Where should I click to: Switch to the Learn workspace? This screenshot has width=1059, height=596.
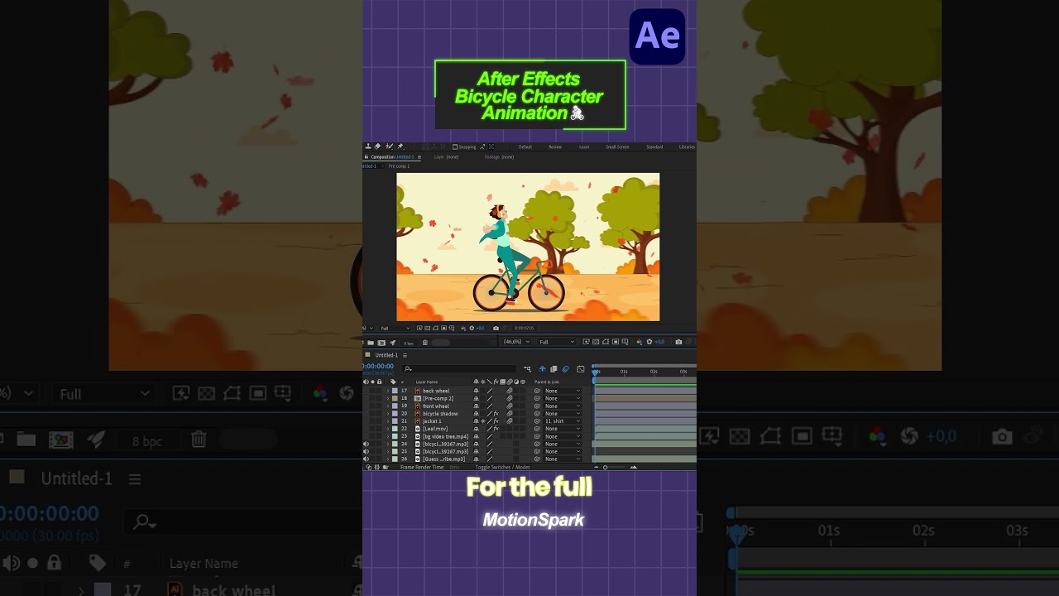pyautogui.click(x=584, y=147)
